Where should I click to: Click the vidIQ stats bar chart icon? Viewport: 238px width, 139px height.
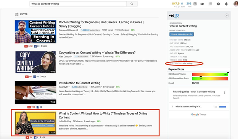pyautogui.click(x=195, y=4)
